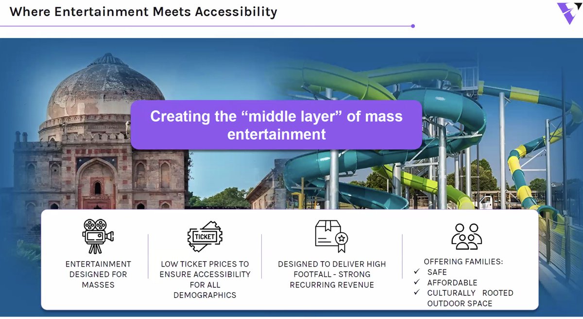The image size is (583, 319).
Task: Click the water slide photo
Action: pos(432,136)
